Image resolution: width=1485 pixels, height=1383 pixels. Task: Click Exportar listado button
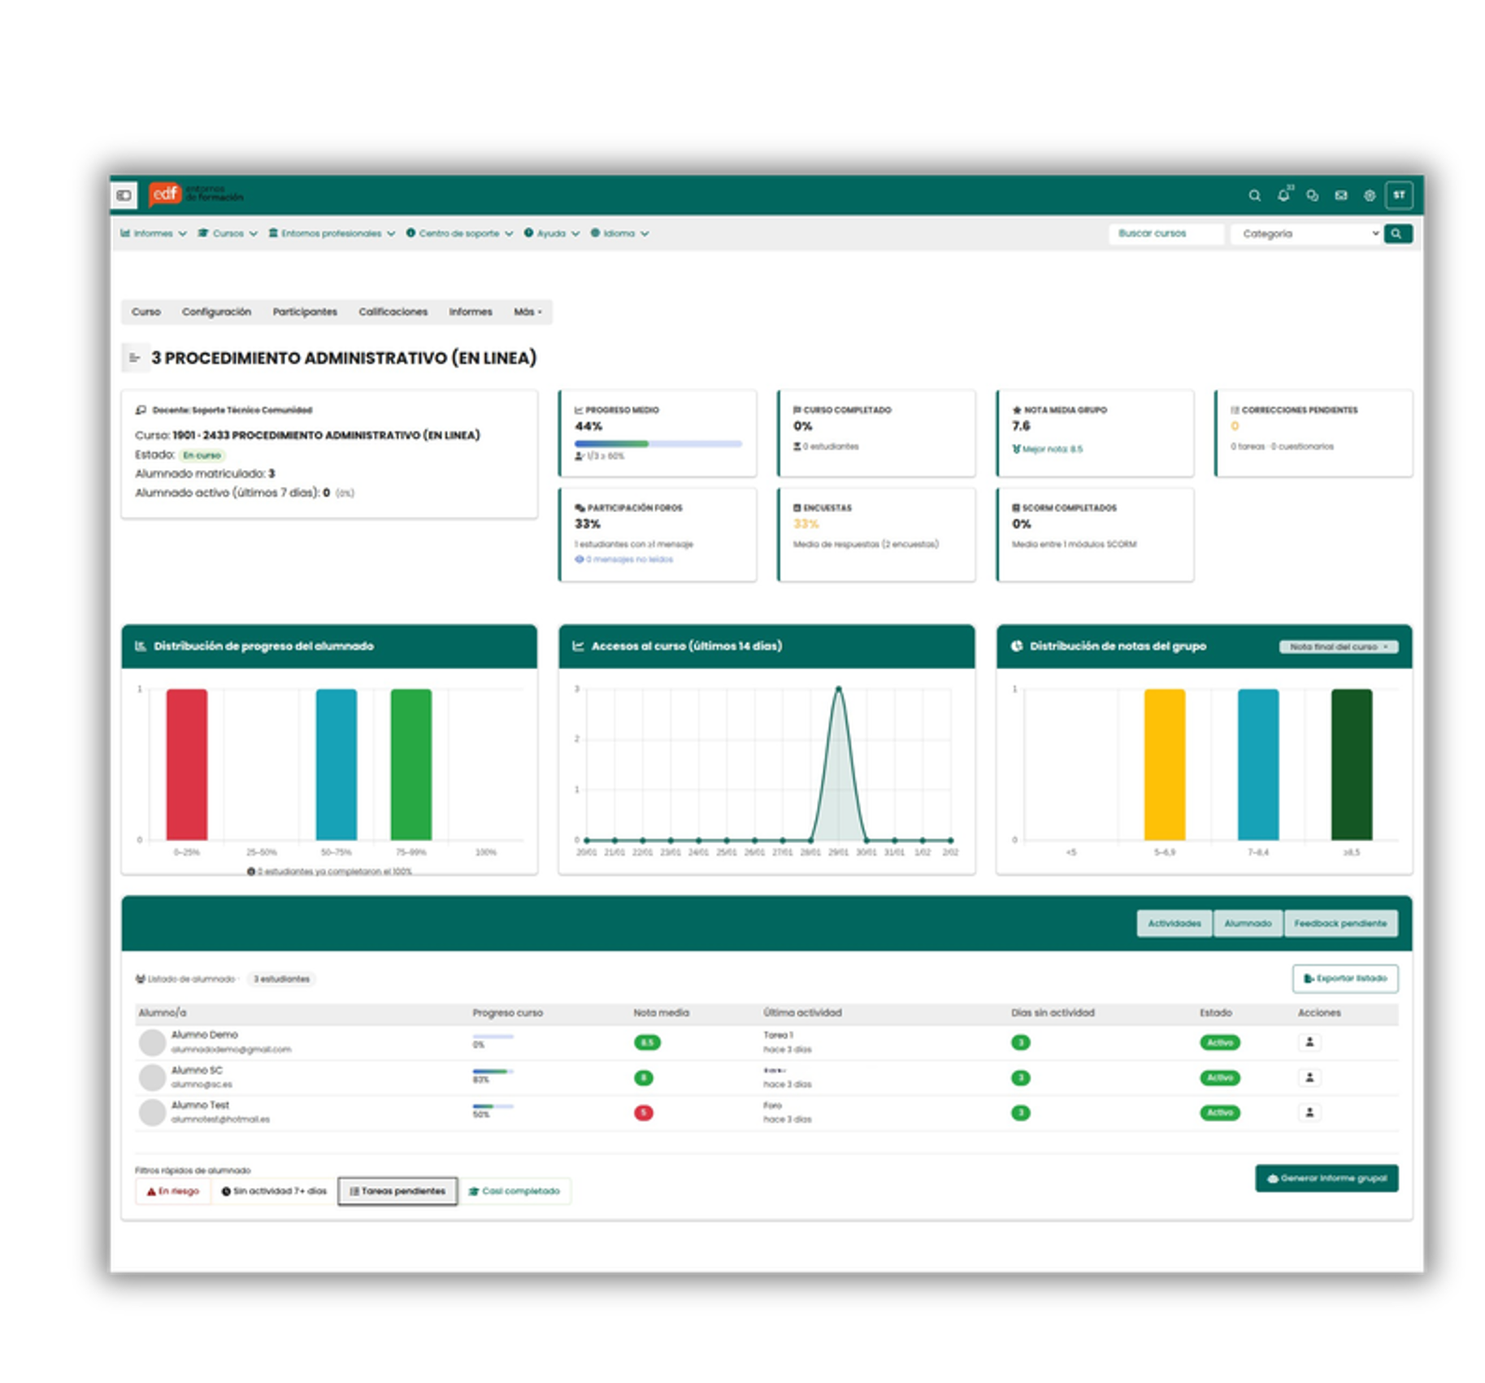1345,979
